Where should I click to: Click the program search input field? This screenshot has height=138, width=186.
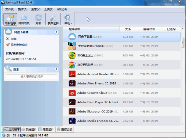(32, 77)
